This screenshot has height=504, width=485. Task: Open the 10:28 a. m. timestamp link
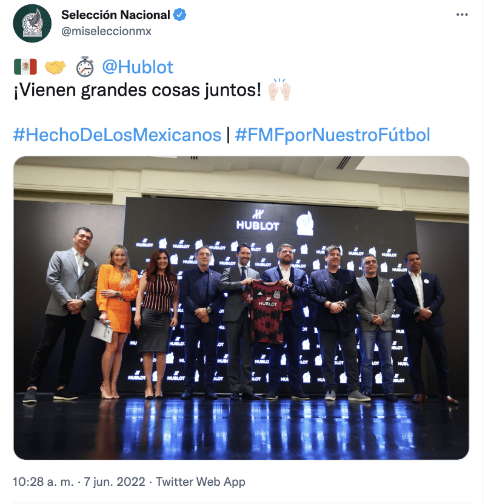point(43,482)
